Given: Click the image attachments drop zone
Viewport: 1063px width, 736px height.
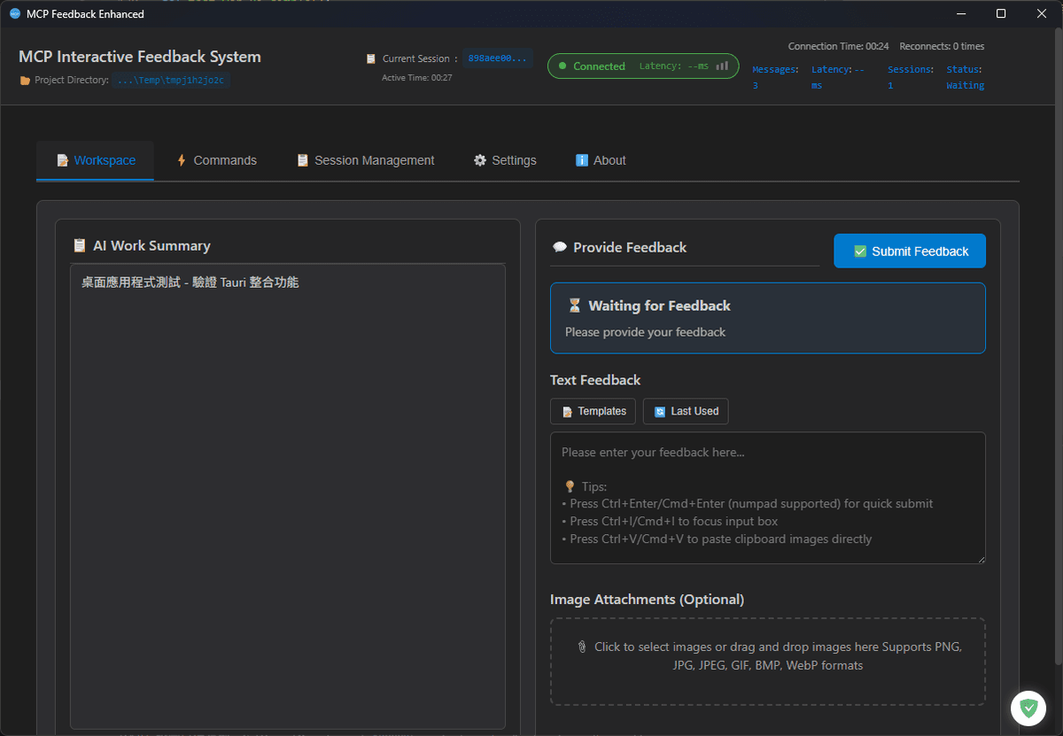Looking at the screenshot, I should click(768, 662).
